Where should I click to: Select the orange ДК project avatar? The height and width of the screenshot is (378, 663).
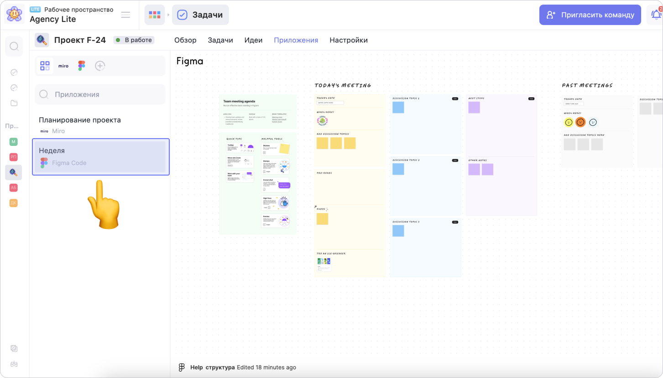pyautogui.click(x=14, y=203)
